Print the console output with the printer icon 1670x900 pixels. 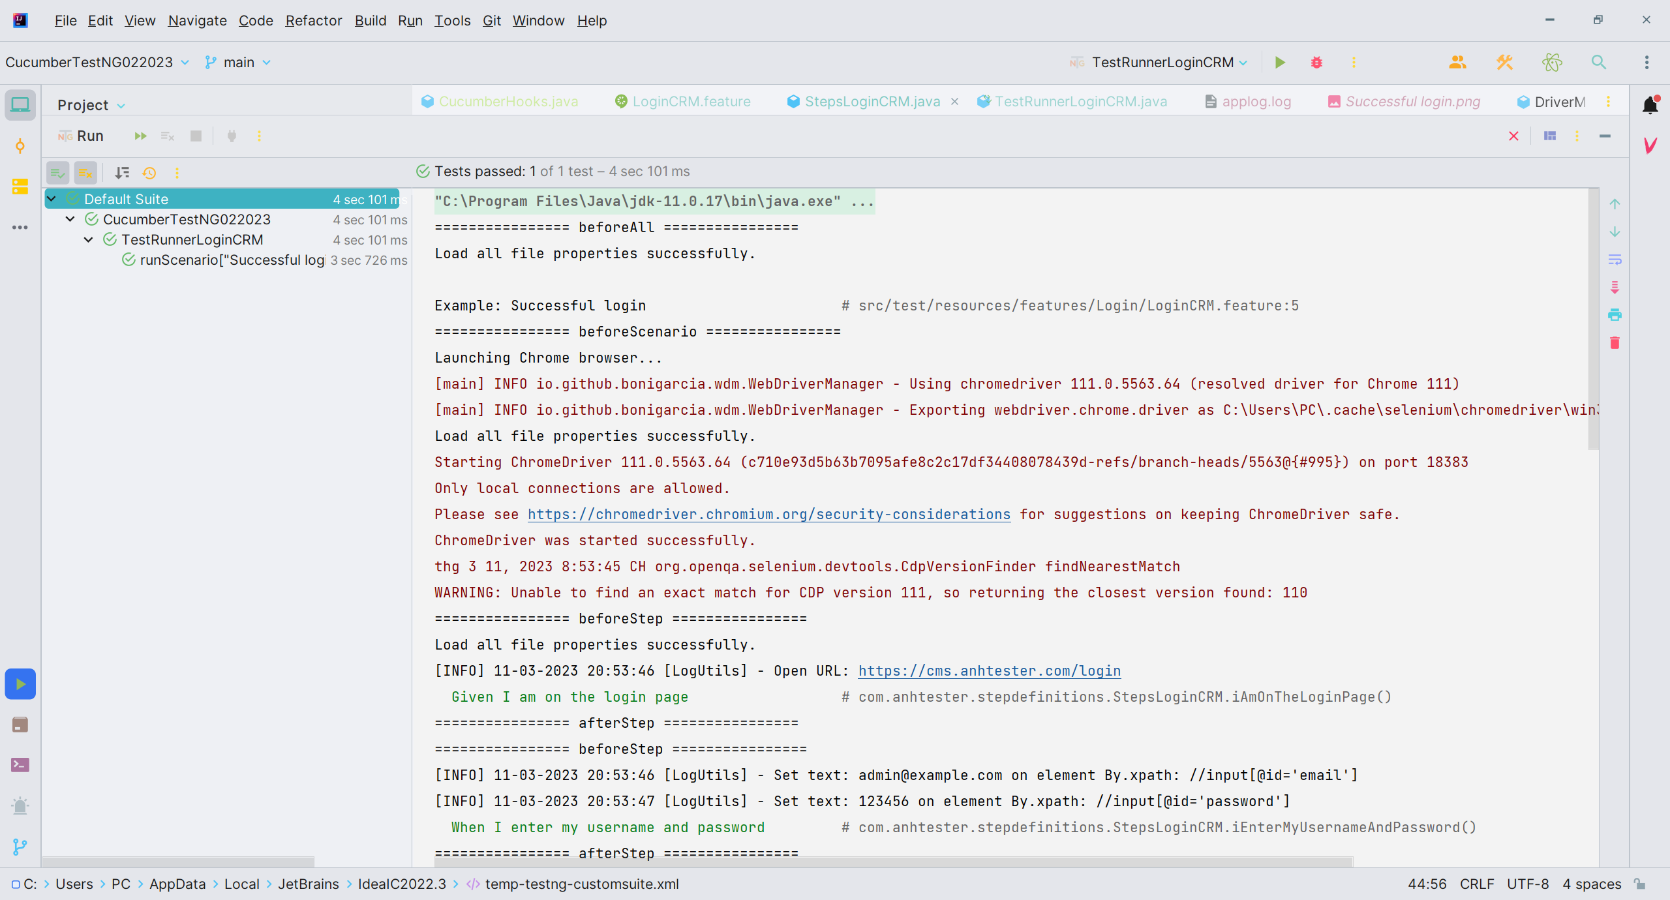(1615, 315)
